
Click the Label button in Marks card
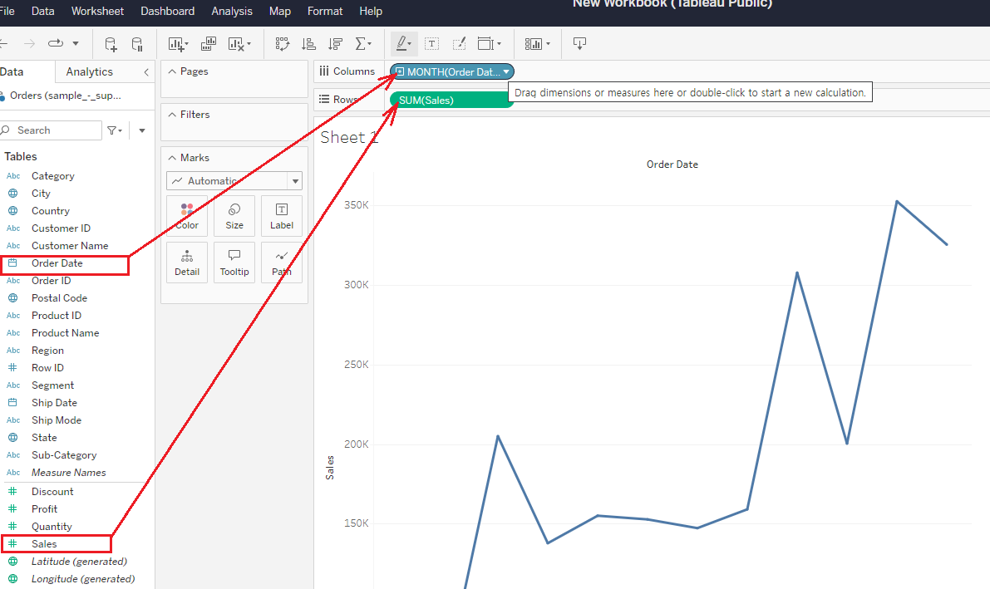click(282, 216)
